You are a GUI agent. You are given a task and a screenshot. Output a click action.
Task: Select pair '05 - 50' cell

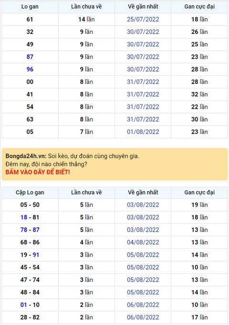(x=30, y=205)
